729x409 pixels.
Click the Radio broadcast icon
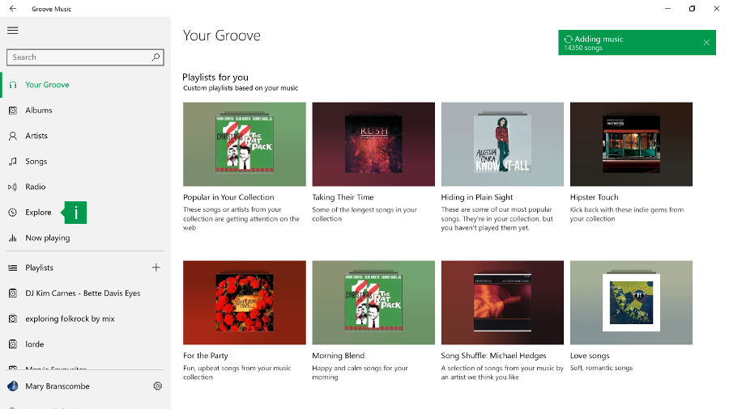click(12, 187)
